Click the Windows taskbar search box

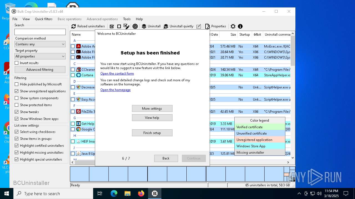[x=53, y=194]
